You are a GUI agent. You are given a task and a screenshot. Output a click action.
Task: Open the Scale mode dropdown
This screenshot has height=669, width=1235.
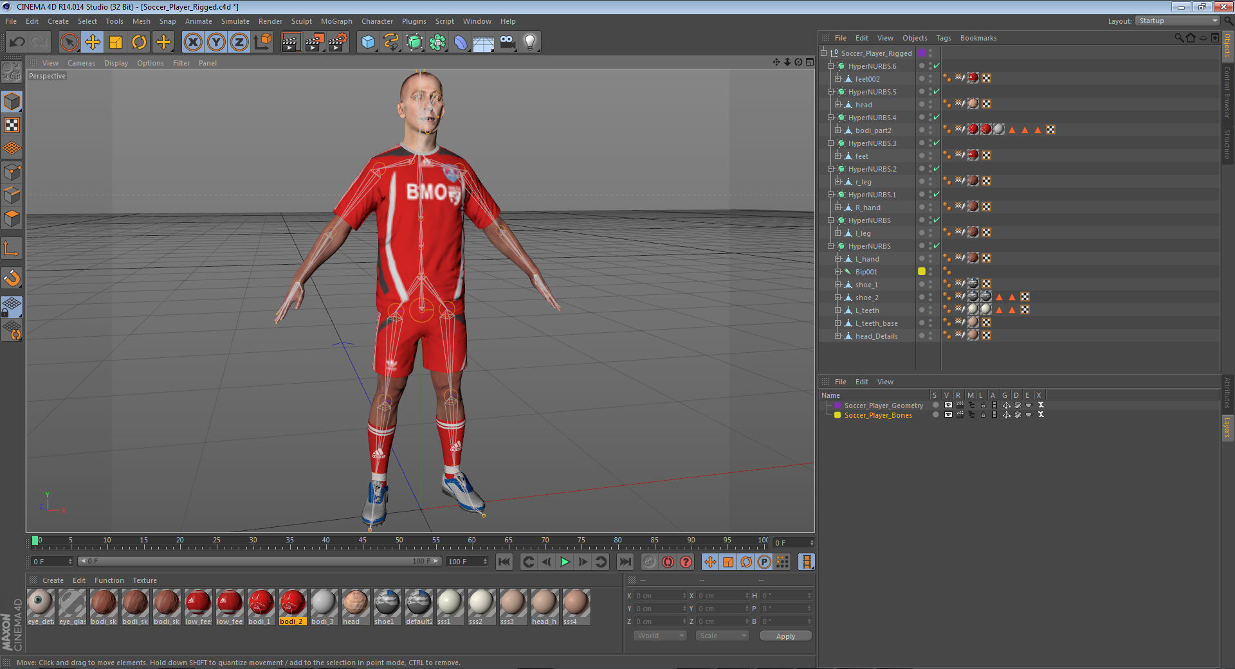point(722,636)
